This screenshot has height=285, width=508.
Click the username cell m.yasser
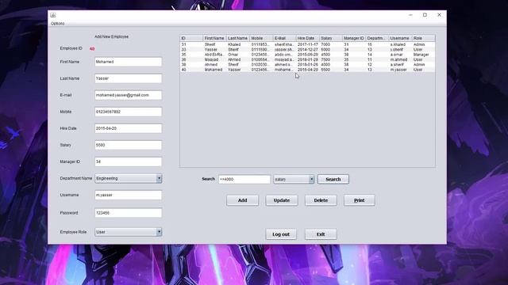[x=400, y=70]
